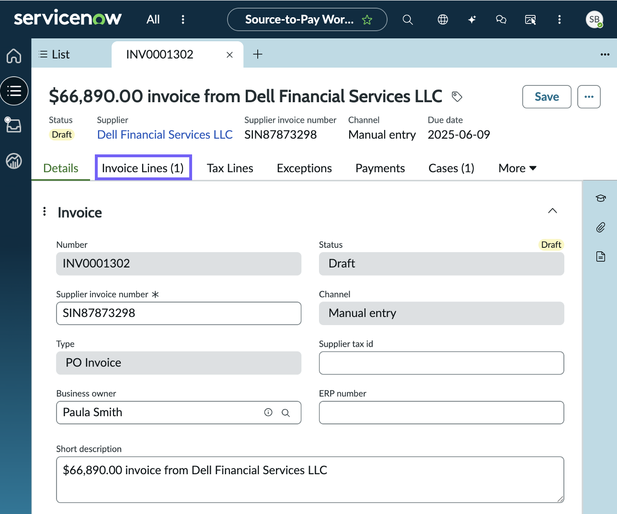Open Dell Financial Services LLC supplier link
This screenshot has width=617, height=514.
tap(165, 135)
